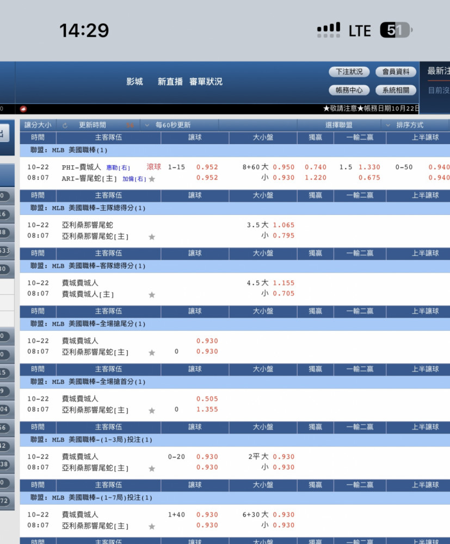Open the 審單狀況 menu item
Image resolution: width=450 pixels, height=544 pixels.
[x=206, y=82]
